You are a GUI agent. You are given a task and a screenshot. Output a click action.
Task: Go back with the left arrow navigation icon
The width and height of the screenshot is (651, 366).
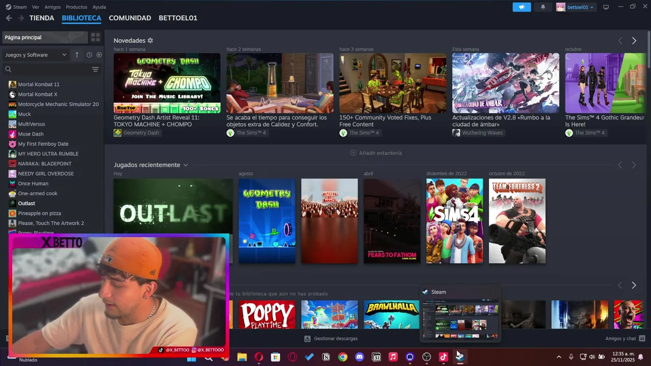pos(9,18)
